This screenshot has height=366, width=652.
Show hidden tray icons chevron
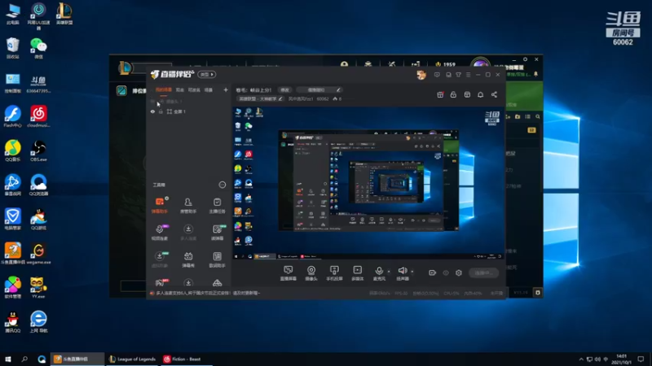[x=581, y=359]
